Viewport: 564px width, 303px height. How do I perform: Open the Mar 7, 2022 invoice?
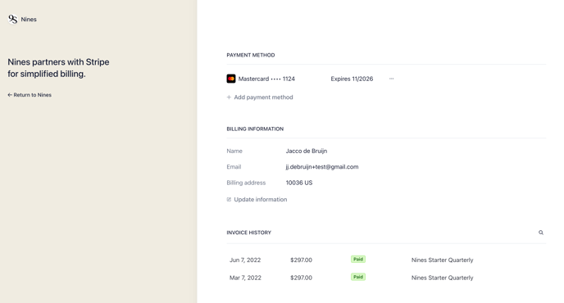[x=386, y=278]
